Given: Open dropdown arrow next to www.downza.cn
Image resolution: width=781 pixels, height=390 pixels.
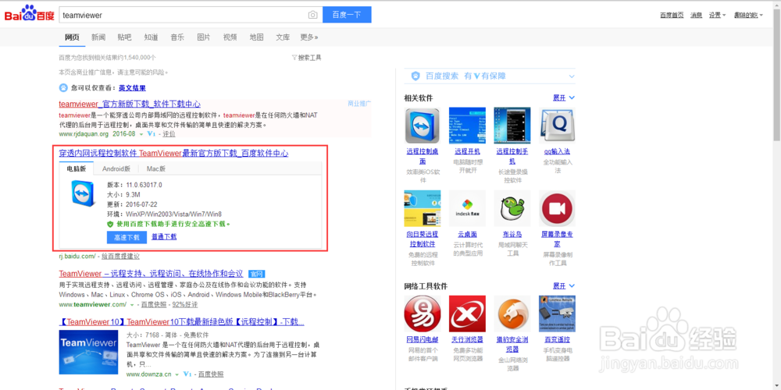Looking at the screenshot, I should coord(177,374).
